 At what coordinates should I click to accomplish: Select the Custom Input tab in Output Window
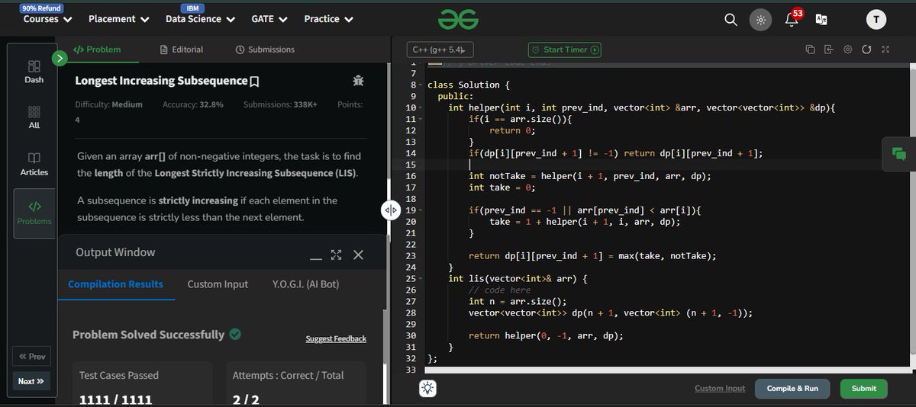click(x=218, y=284)
